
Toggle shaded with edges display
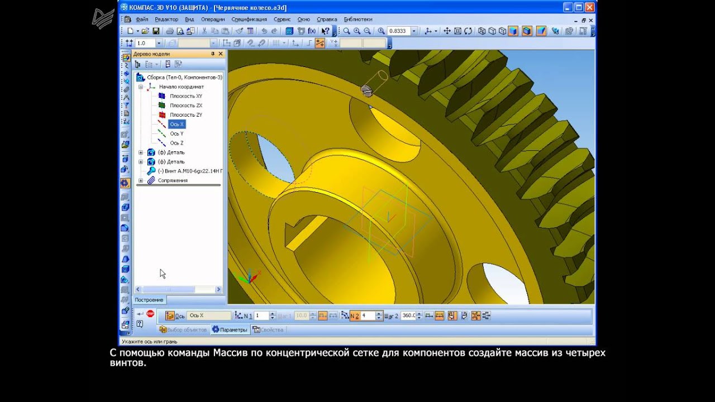(x=527, y=31)
